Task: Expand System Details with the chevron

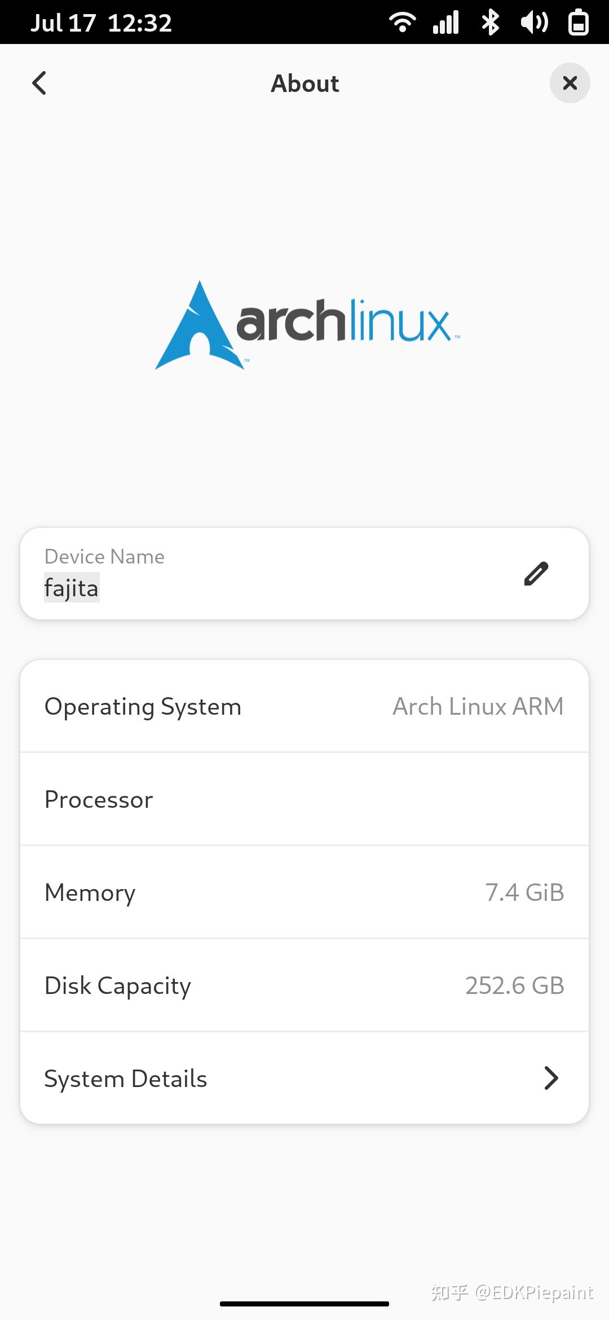Action: (x=550, y=1078)
